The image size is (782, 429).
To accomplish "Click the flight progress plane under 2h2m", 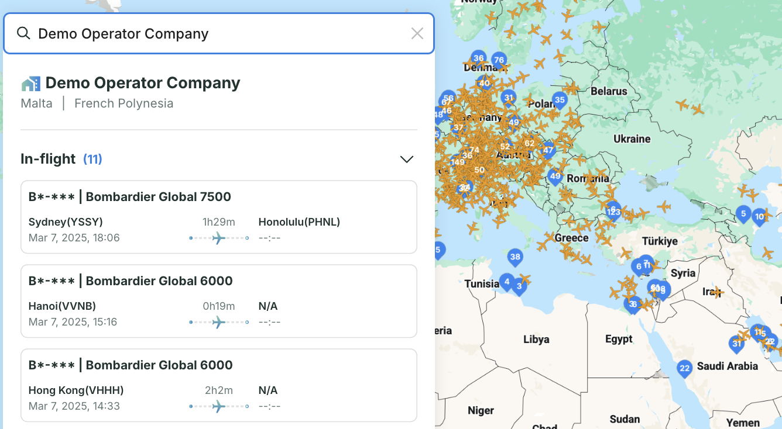I will pos(219,406).
